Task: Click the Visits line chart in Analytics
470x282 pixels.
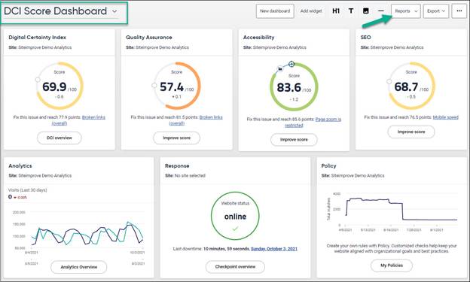Action: (x=87, y=232)
